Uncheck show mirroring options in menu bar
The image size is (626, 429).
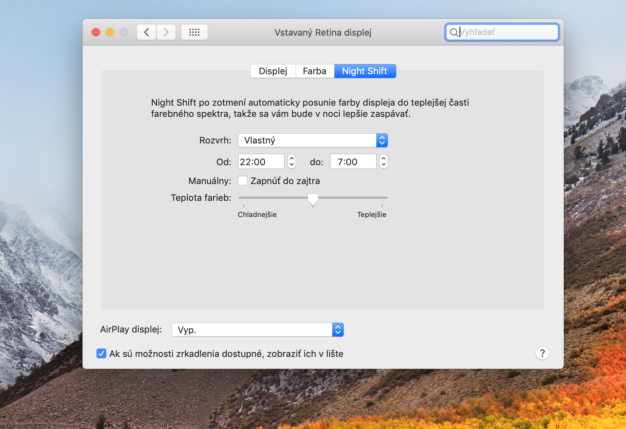[x=101, y=353]
